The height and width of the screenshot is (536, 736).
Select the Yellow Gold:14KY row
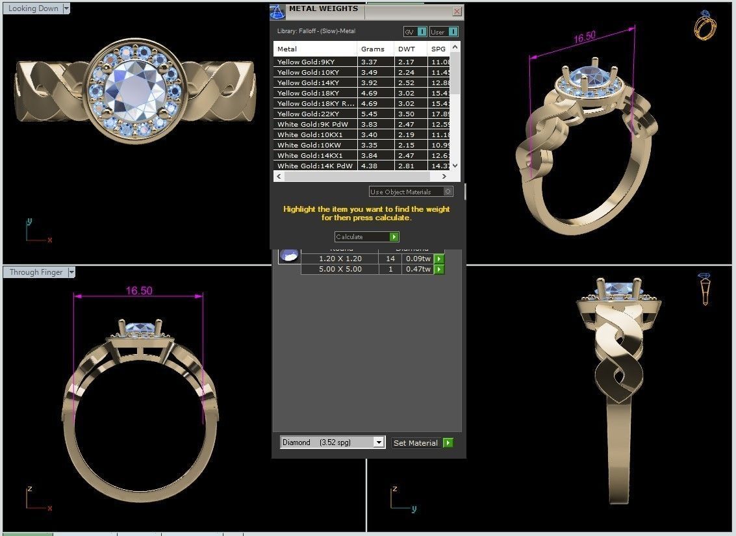(361, 83)
